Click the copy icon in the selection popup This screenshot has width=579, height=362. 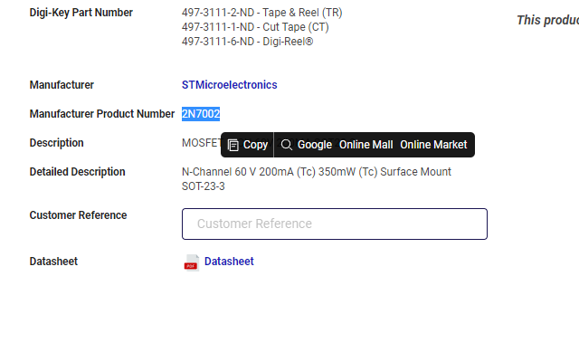[x=233, y=145]
